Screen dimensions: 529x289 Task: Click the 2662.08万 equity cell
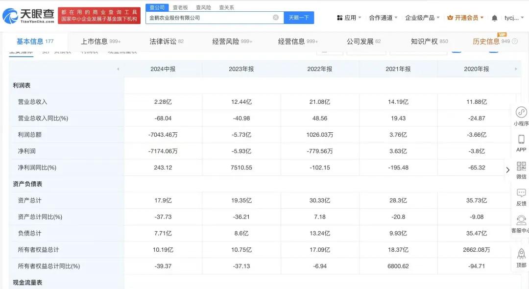[477, 249]
